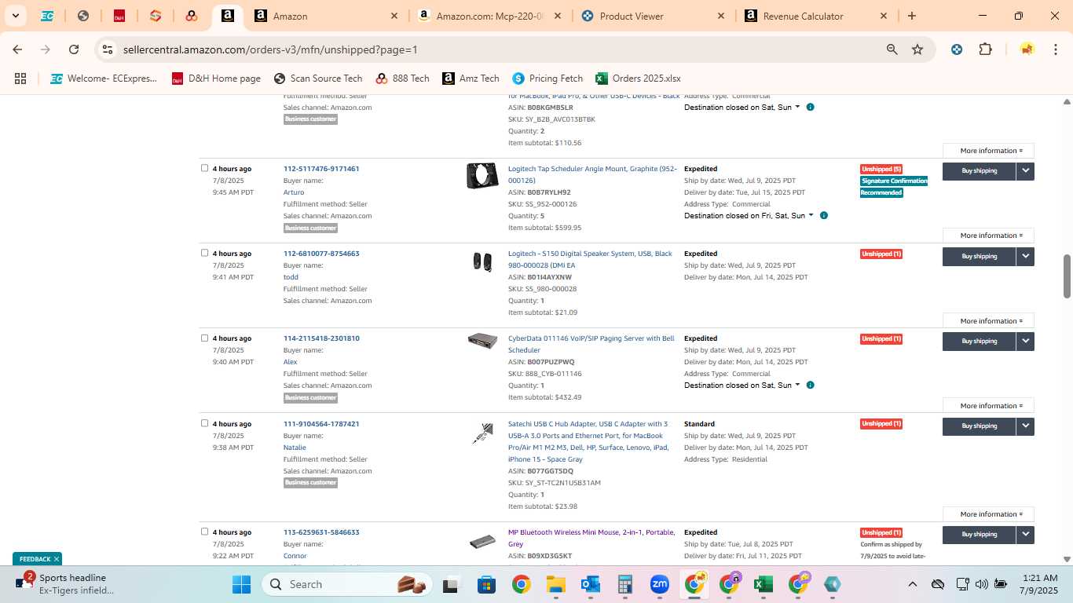Open Windows Start menu
Image resolution: width=1073 pixels, height=603 pixels.
point(241,584)
